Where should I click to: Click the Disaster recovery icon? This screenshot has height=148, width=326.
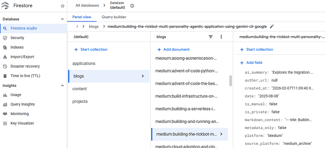[x=5, y=67]
